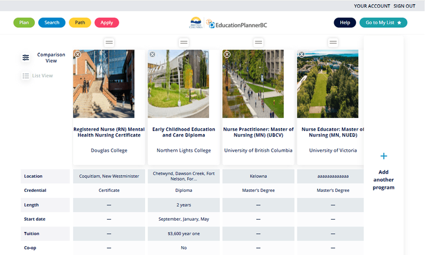Open the Path tab

pyautogui.click(x=80, y=22)
